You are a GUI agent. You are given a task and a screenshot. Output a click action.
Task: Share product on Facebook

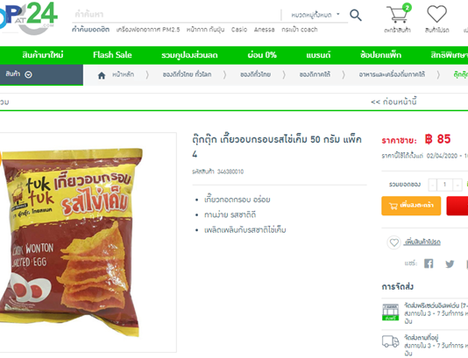point(429,263)
